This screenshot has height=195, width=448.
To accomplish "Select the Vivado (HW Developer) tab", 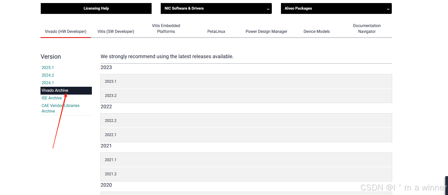I will (x=66, y=31).
